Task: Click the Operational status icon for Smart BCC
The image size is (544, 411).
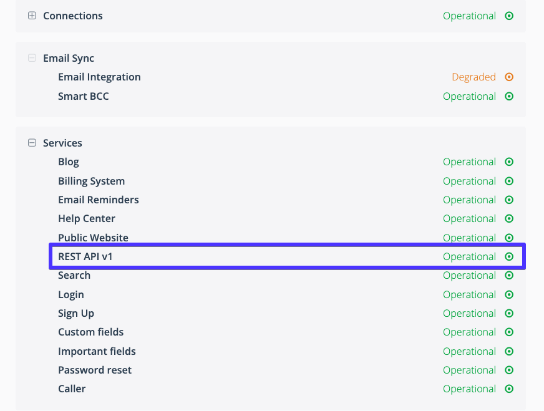Action: [509, 96]
